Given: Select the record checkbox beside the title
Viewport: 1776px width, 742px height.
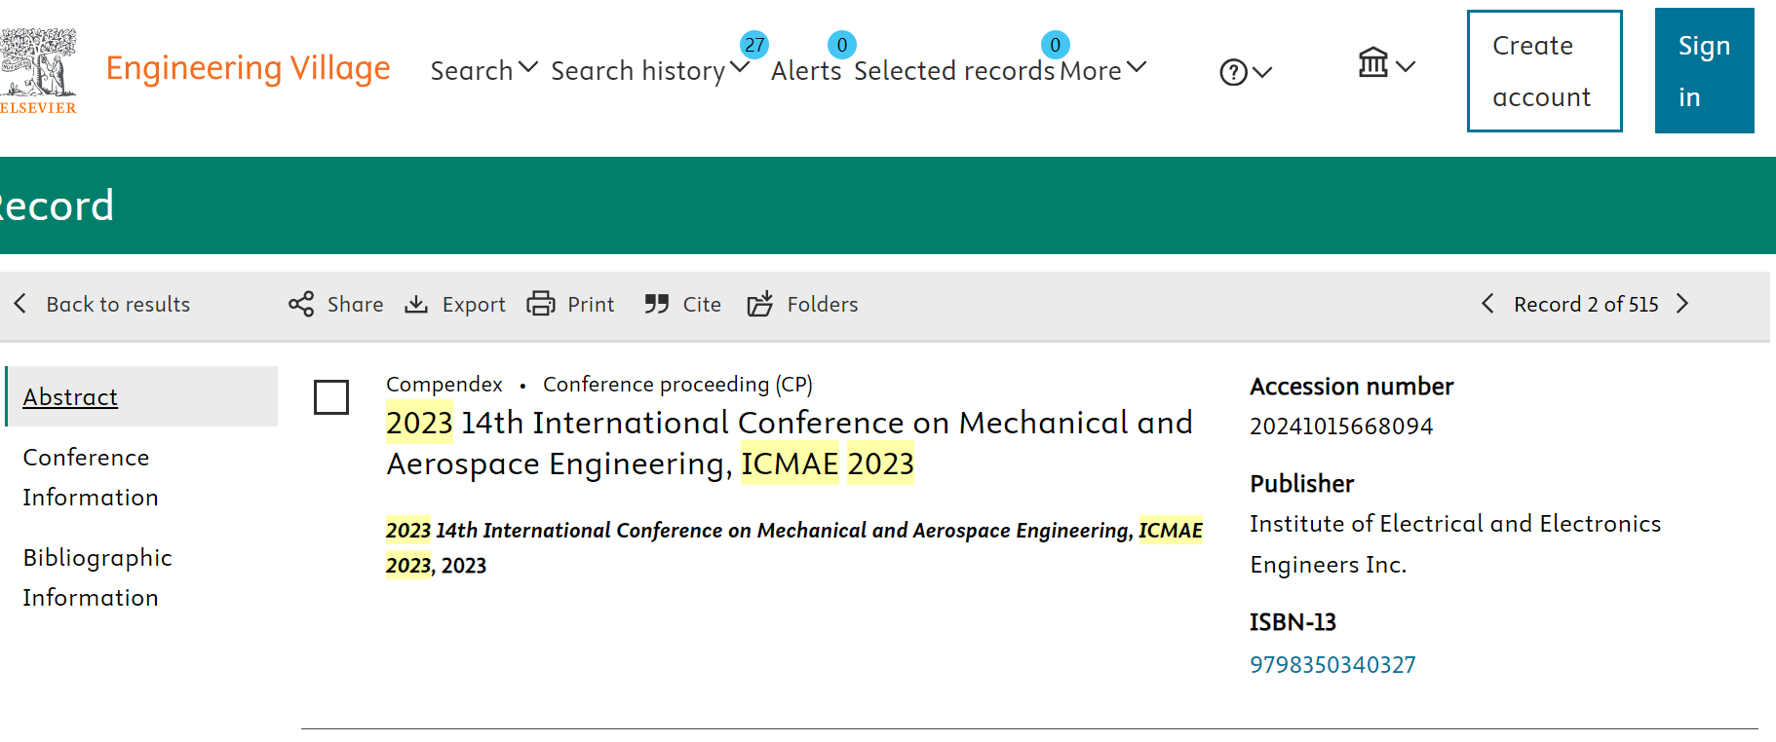Looking at the screenshot, I should pos(331,397).
